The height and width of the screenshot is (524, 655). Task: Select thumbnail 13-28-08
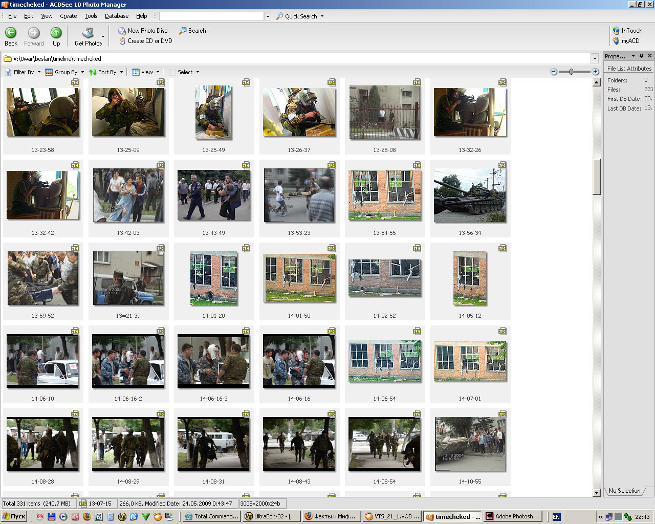click(x=385, y=112)
